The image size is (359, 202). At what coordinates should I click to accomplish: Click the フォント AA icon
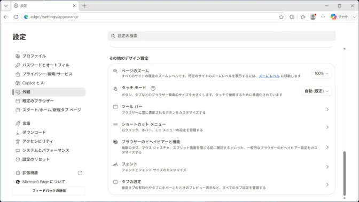115,164
